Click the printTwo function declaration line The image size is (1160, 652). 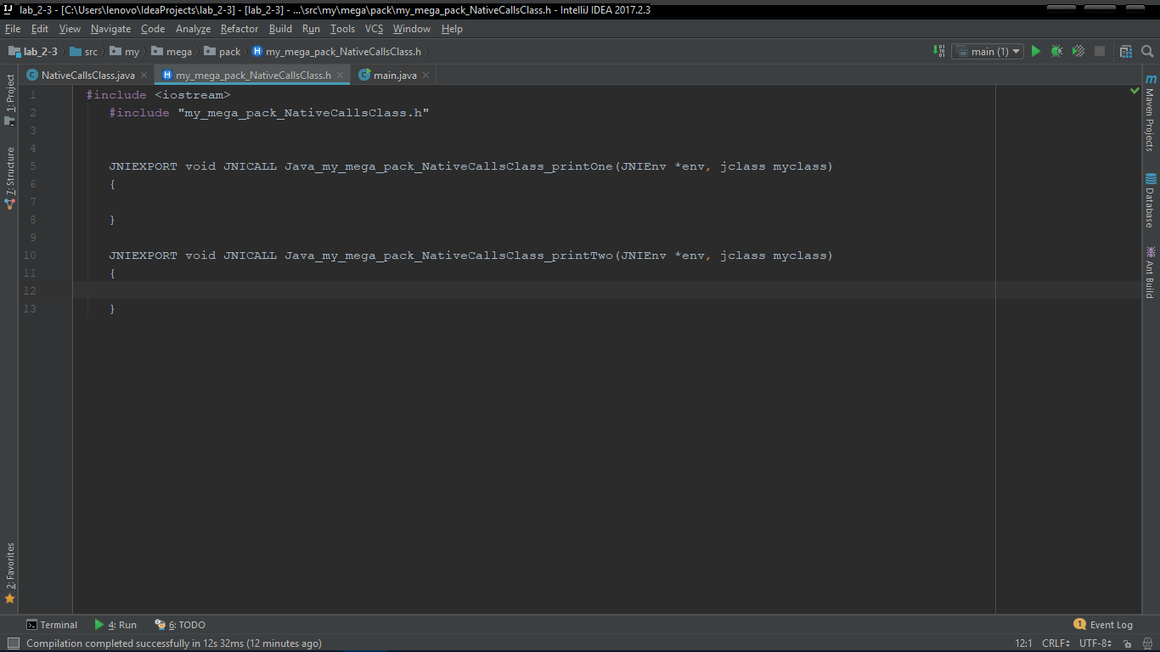470,256
